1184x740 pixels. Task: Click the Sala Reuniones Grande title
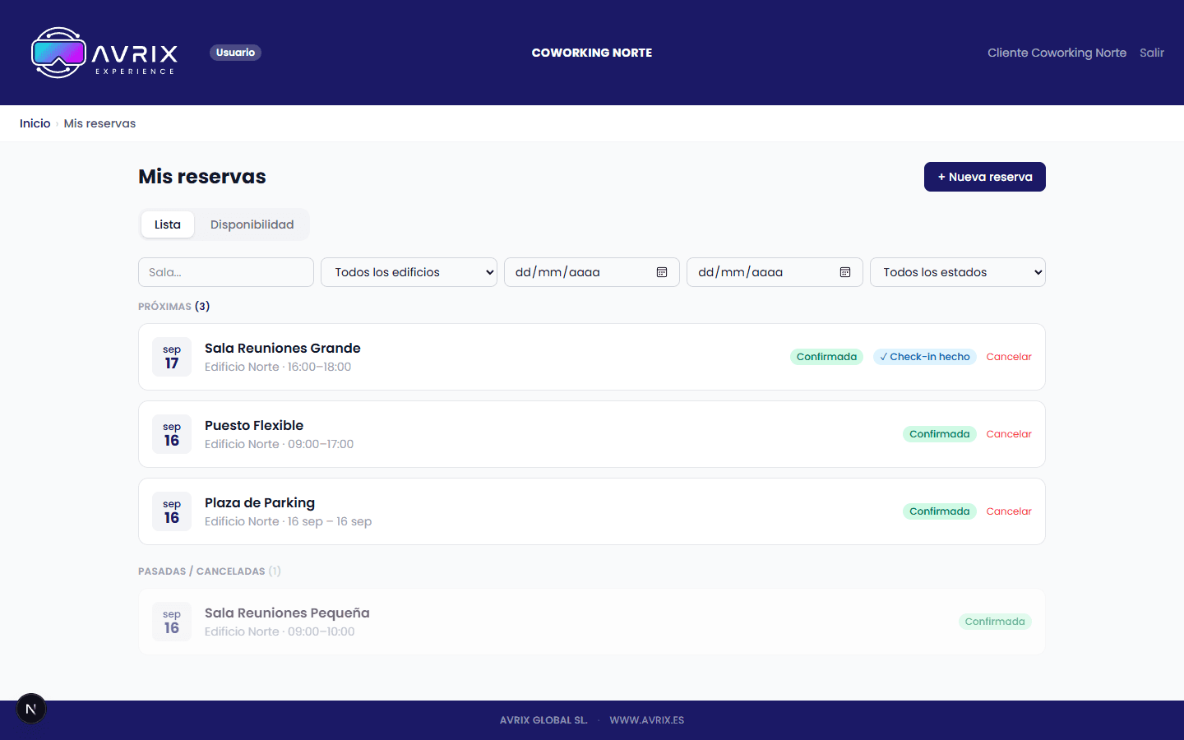pyautogui.click(x=283, y=348)
